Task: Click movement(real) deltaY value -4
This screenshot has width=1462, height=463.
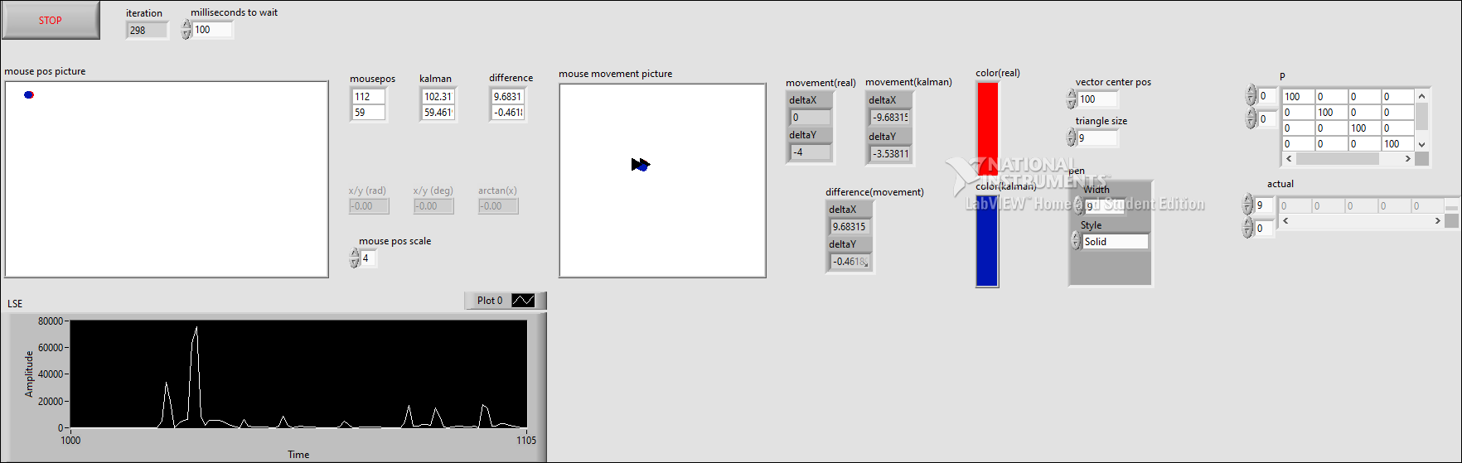Action: tap(810, 152)
